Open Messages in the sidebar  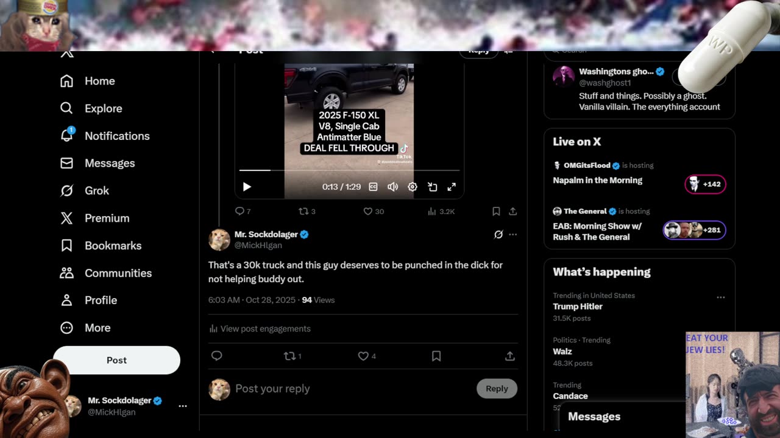coord(97,163)
